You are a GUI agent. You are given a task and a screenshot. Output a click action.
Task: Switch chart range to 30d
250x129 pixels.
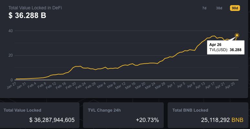219,8
